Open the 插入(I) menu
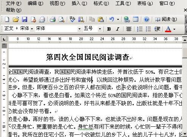This screenshot has width=187, height=137. 79,3
